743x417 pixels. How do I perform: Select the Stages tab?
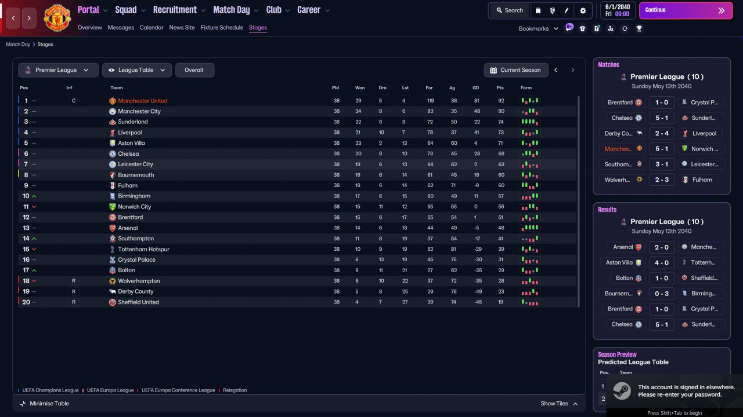tap(258, 28)
